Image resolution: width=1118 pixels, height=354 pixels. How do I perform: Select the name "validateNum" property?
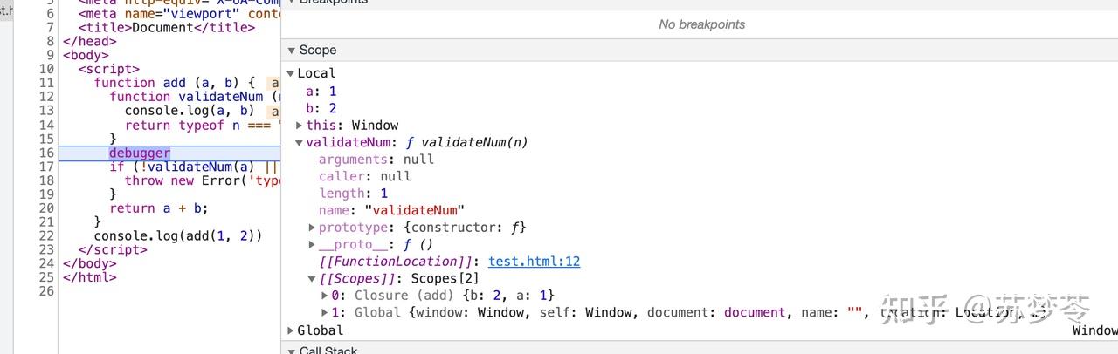[x=391, y=210]
